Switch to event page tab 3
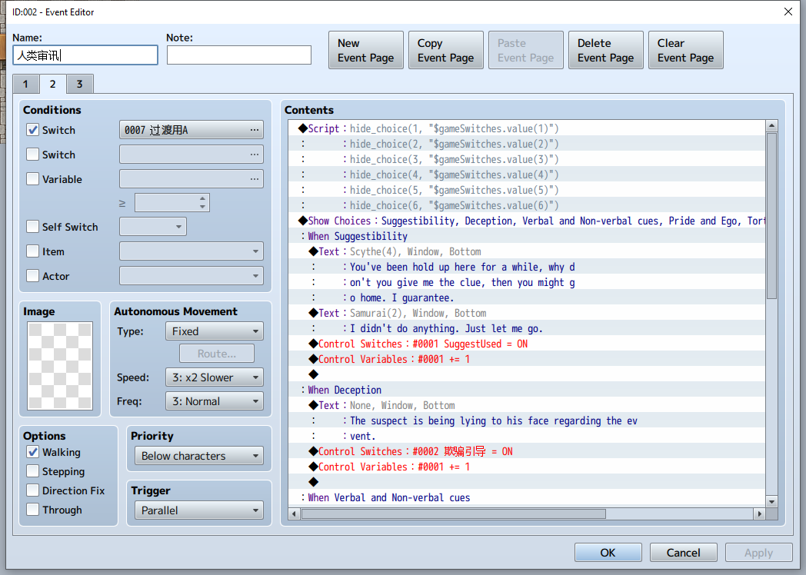Screen dimensions: 806x575 pyautogui.click(x=80, y=85)
